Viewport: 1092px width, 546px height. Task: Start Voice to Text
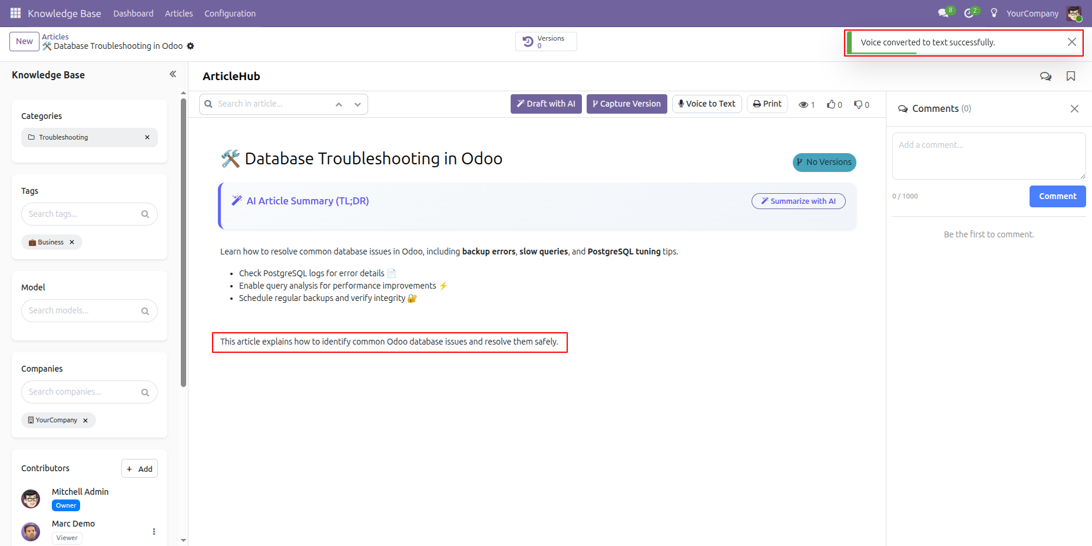pos(707,104)
